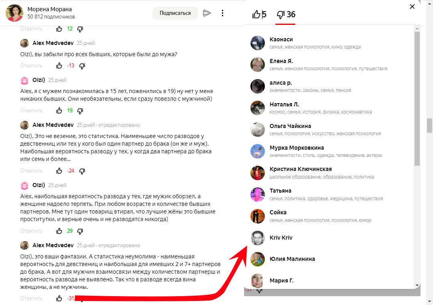Screen dimensions: 433x305
Task: Click the reactions list scrollbar up arrow
Action: coord(417,28)
